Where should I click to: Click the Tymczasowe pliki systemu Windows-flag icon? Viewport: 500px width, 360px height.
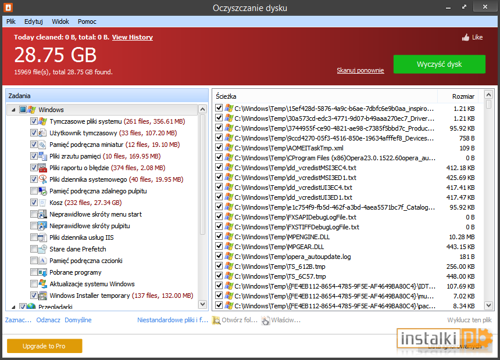[42, 121]
